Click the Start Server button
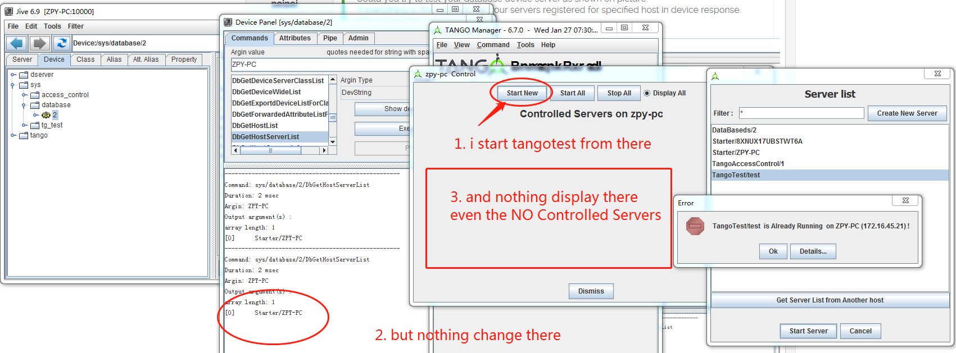This screenshot has height=353, width=956. click(x=808, y=331)
